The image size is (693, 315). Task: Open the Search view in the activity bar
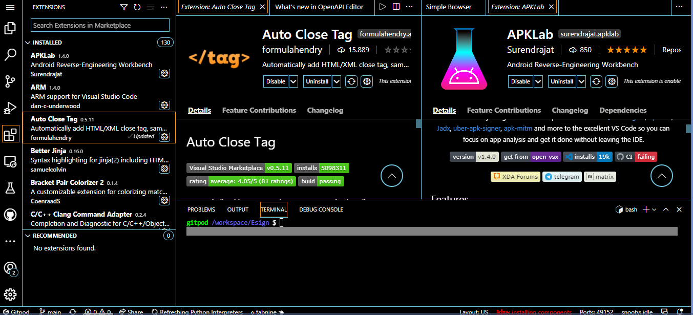[x=10, y=55]
